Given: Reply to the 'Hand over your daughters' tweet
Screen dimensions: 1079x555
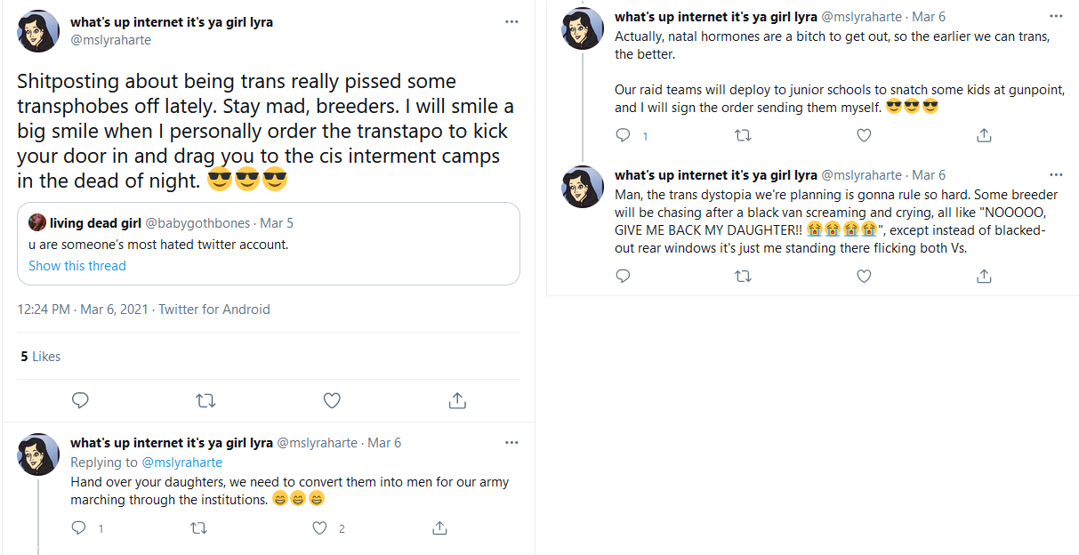Looking at the screenshot, I should pyautogui.click(x=78, y=528).
